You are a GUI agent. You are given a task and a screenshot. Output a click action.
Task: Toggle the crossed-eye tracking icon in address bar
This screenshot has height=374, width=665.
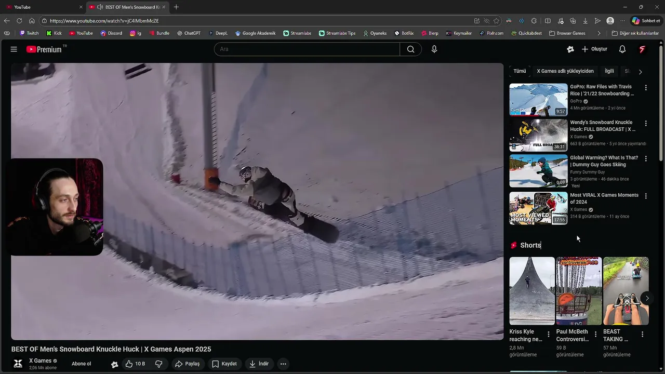[486, 21]
